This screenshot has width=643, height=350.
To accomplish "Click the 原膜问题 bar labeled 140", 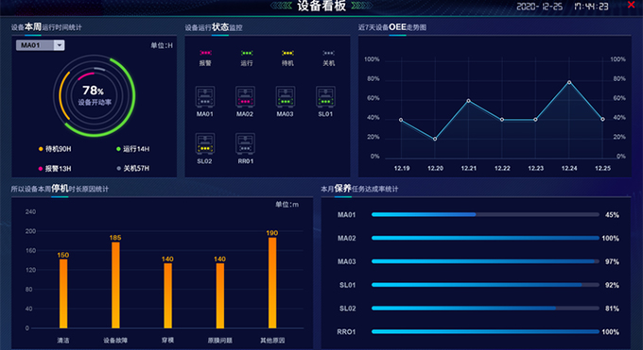I will coord(220,295).
